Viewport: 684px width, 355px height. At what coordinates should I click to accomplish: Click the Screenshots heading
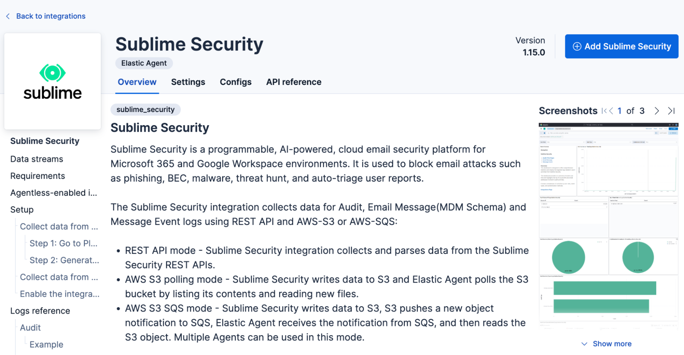coord(568,111)
